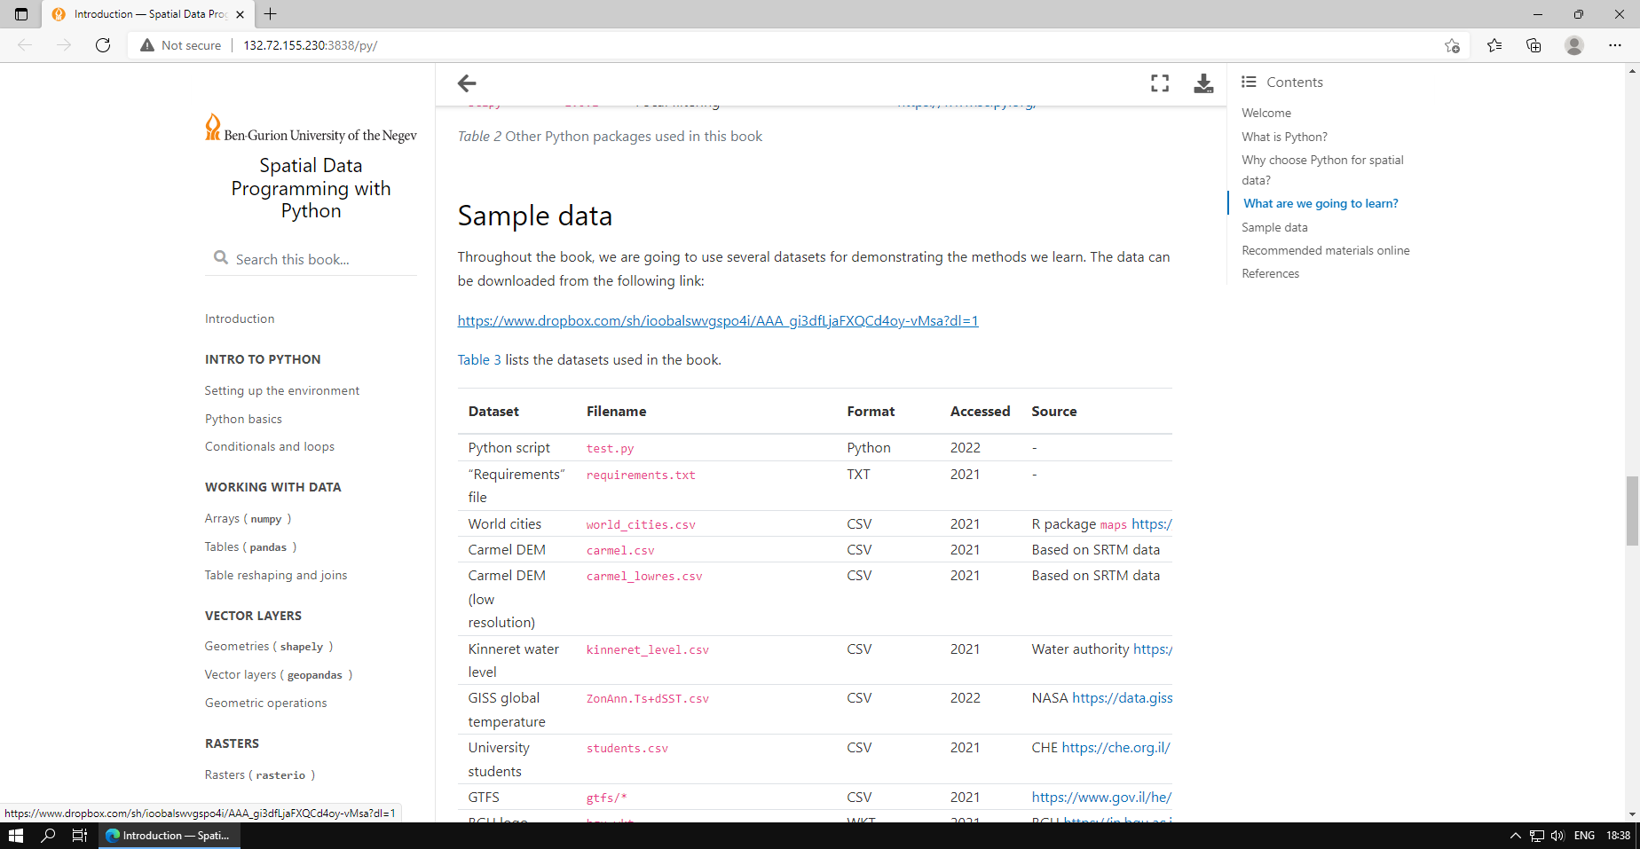This screenshot has width=1640, height=849.
Task: Click the back arrow in the book toolbar
Action: [467, 83]
